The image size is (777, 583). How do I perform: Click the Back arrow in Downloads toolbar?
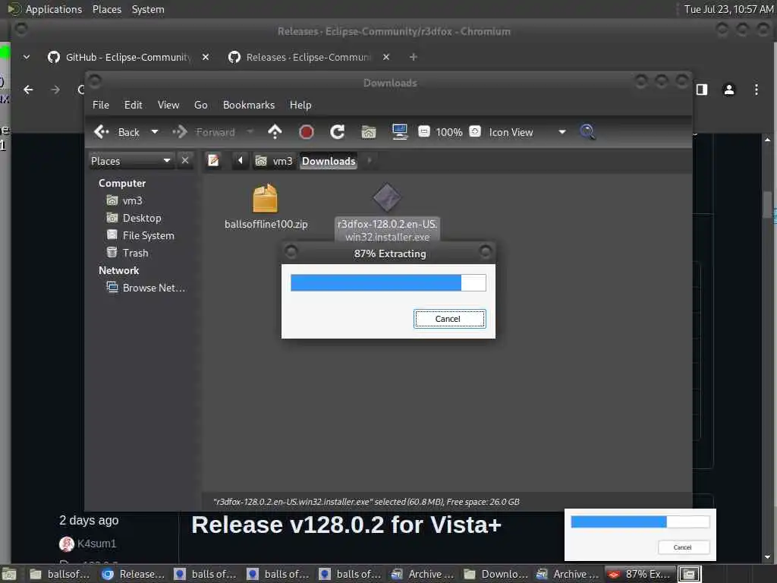(x=102, y=132)
